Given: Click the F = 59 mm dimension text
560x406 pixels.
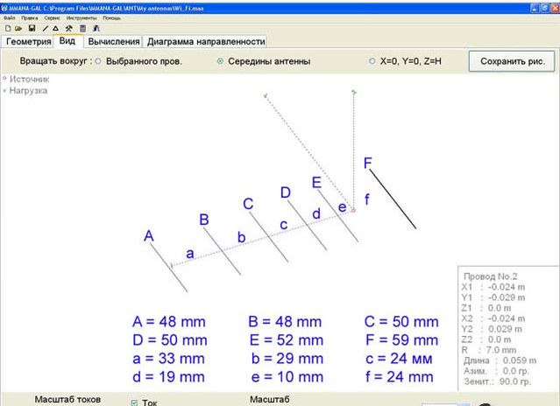Looking at the screenshot, I should point(401,340).
